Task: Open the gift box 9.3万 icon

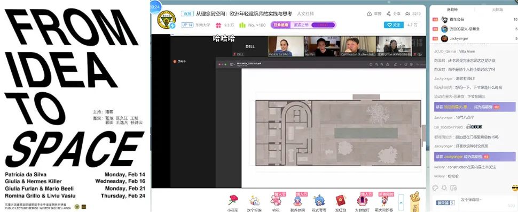Action: coord(218,25)
